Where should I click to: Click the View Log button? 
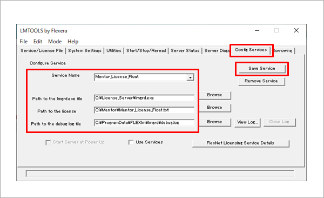pyautogui.click(x=247, y=122)
